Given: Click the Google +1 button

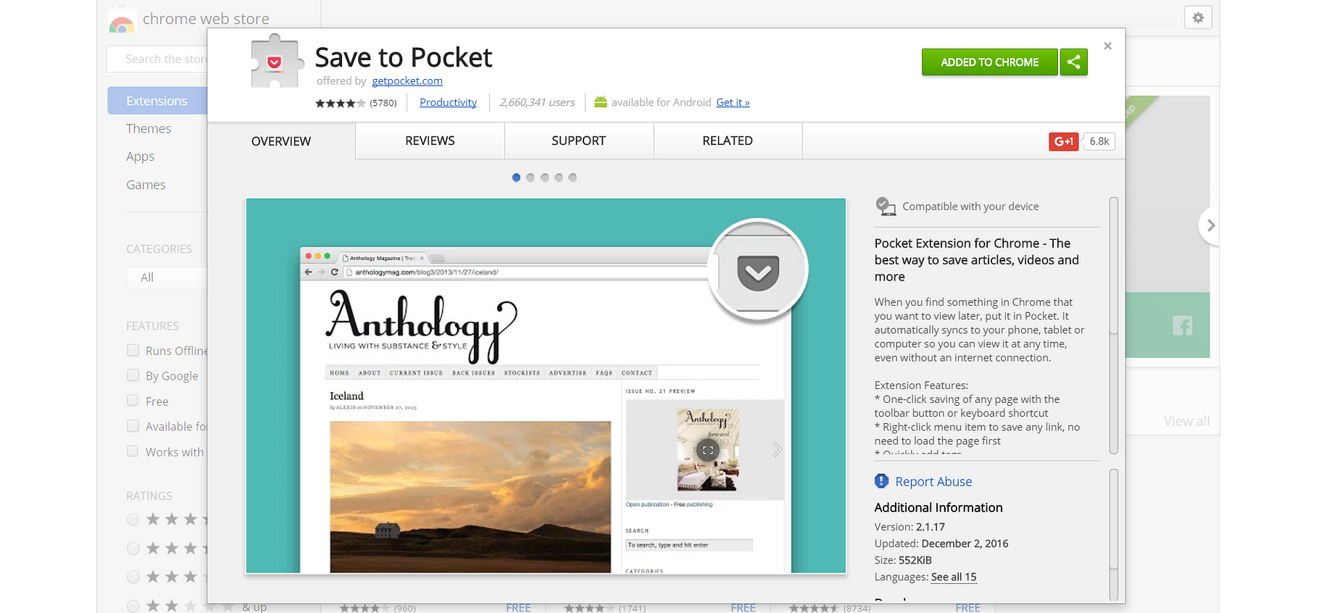Looking at the screenshot, I should pos(1064,141).
